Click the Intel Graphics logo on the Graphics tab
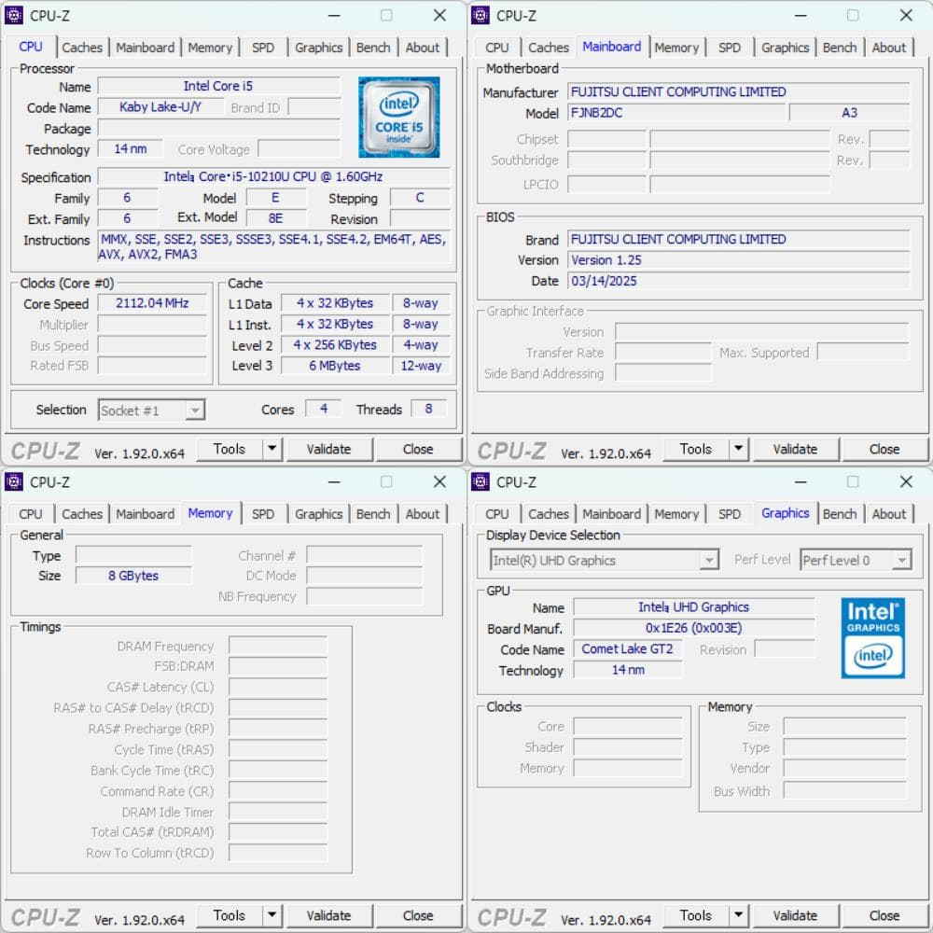The width and height of the screenshot is (933, 933). pyautogui.click(x=872, y=639)
